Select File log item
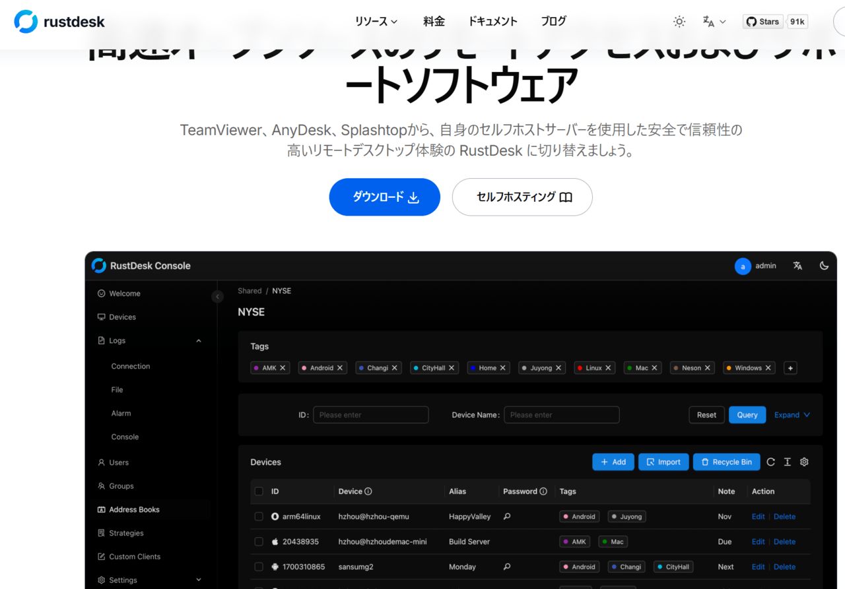 click(x=117, y=390)
